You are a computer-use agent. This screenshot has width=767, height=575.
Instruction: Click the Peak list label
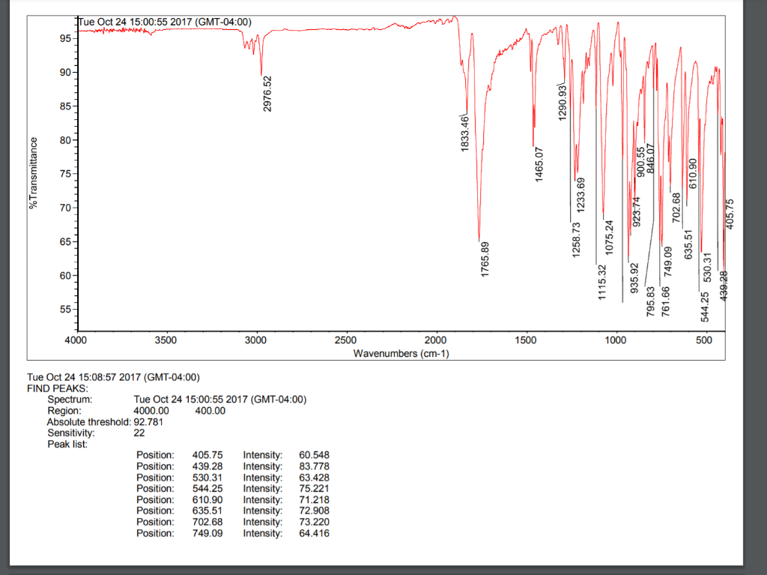(67, 444)
